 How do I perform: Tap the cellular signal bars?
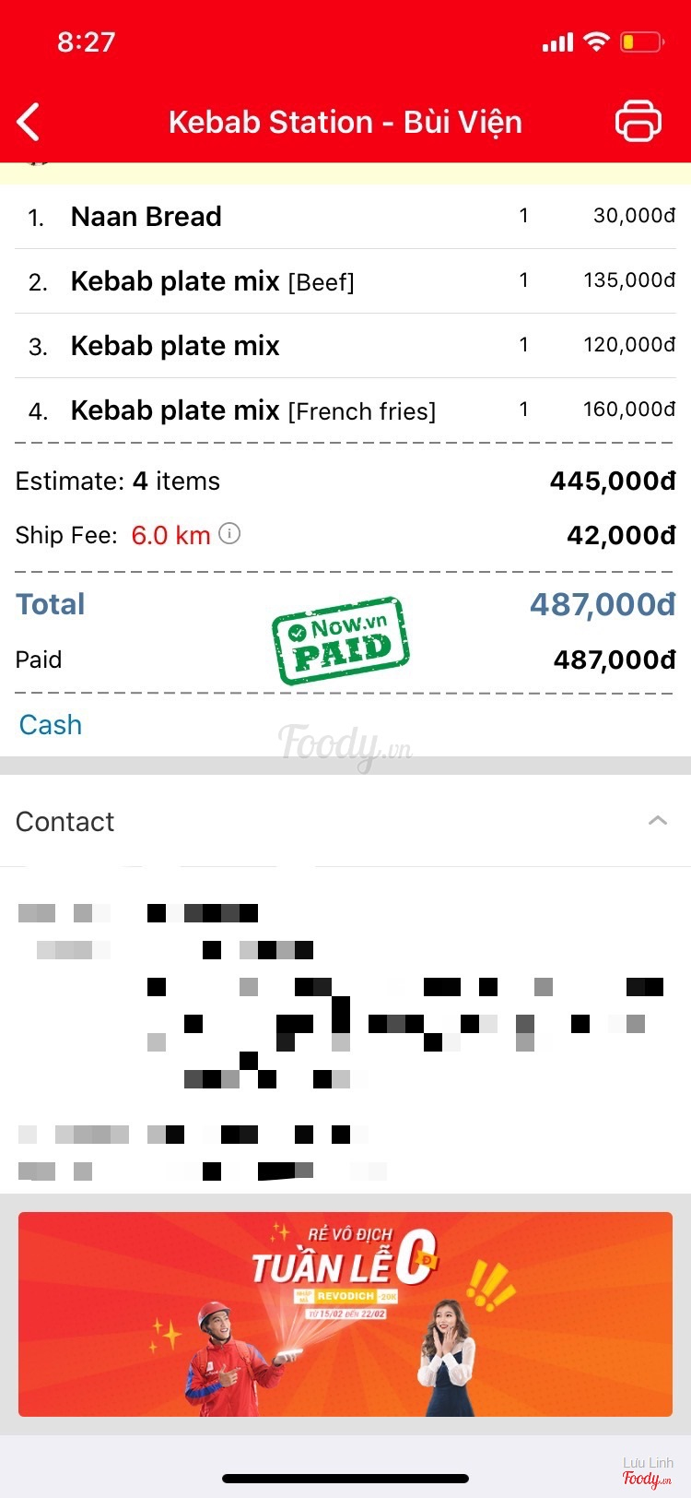(x=557, y=42)
